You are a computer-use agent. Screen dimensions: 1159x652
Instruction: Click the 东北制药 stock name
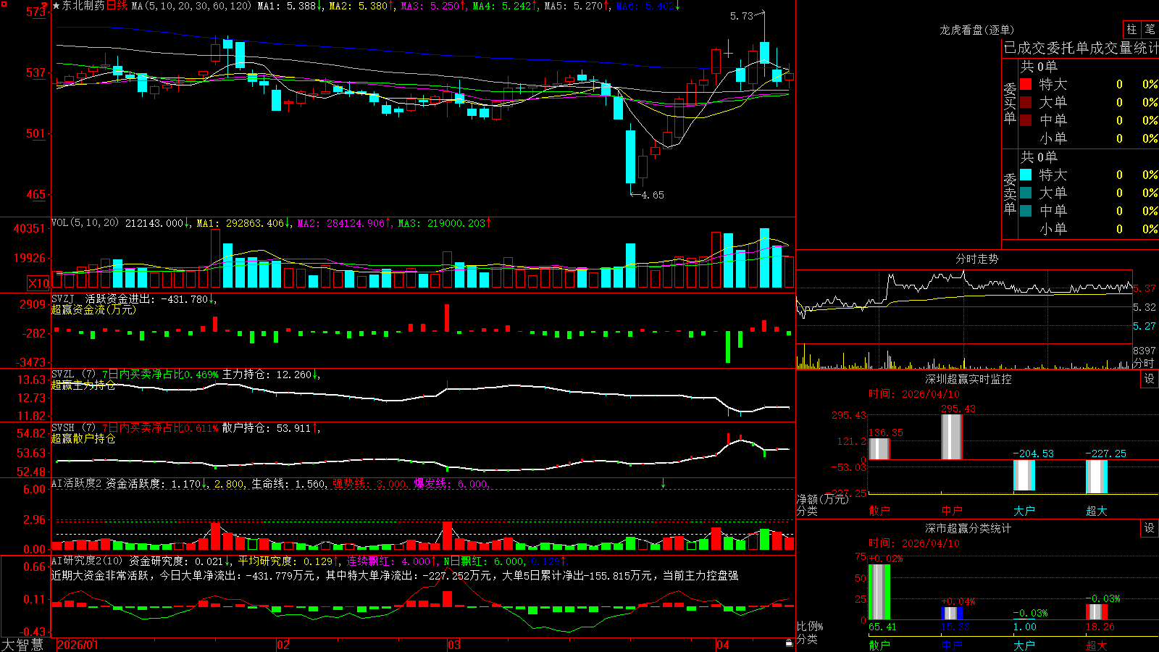83,6
